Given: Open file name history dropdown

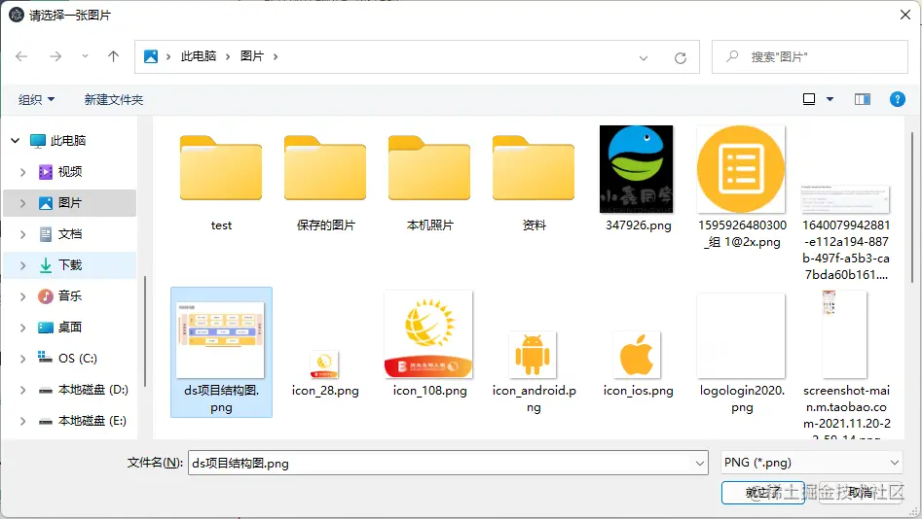Looking at the screenshot, I should (x=700, y=464).
